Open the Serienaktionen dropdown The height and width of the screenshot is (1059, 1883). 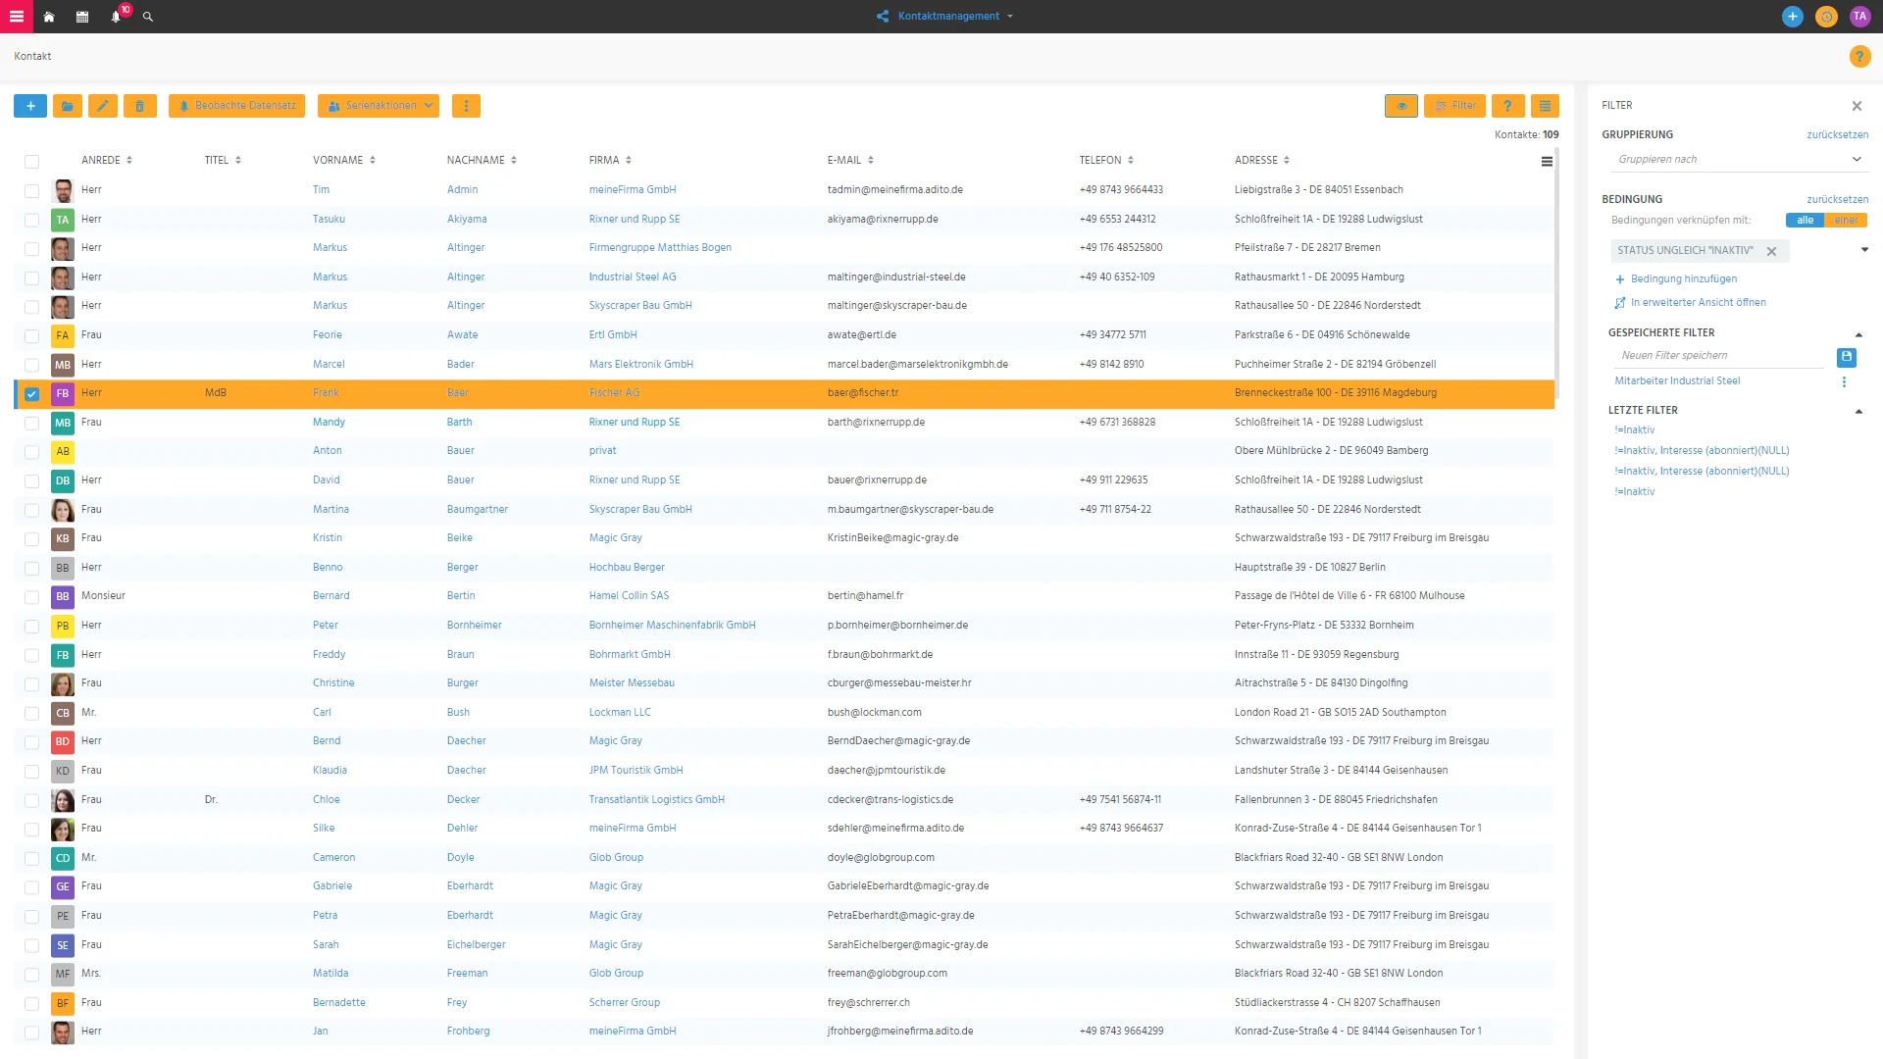(x=379, y=106)
